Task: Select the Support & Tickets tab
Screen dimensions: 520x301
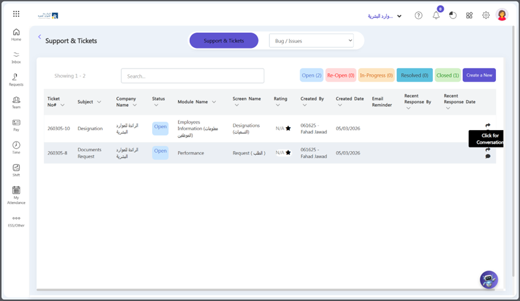Action: tap(224, 41)
